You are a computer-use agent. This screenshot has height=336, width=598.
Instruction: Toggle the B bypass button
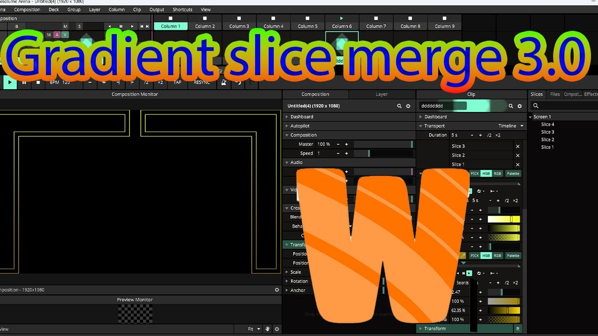pyautogui.click(x=17, y=27)
